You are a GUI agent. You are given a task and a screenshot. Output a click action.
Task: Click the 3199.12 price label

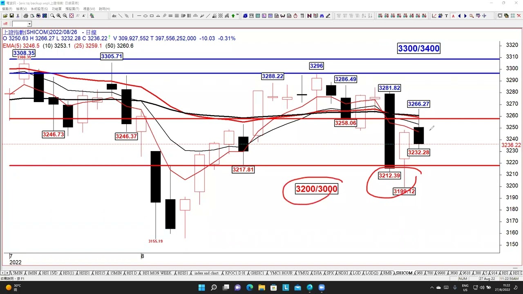point(404,191)
